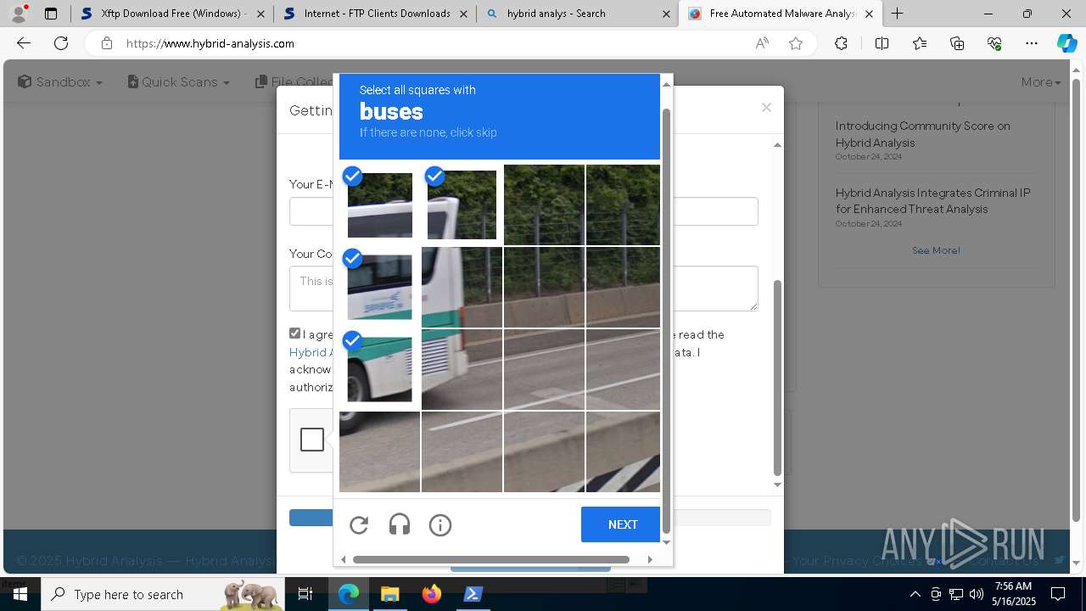Viewport: 1086px width, 611px height.
Task: View site information lock icon
Action: 106,43
